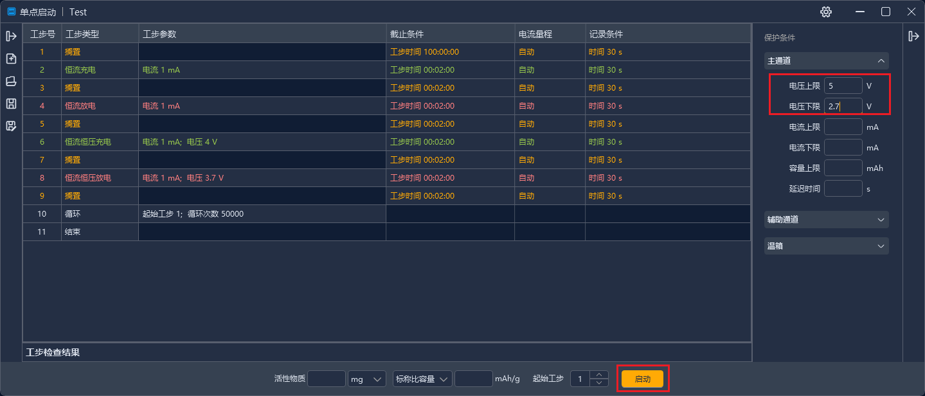Open a new step file with the plus-document icon
Image resolution: width=925 pixels, height=396 pixels.
pos(11,59)
